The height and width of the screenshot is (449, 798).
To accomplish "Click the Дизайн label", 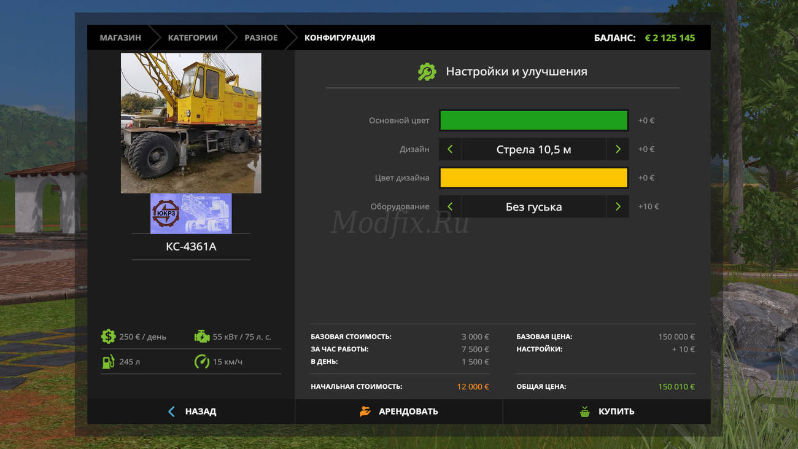I will pyautogui.click(x=414, y=149).
